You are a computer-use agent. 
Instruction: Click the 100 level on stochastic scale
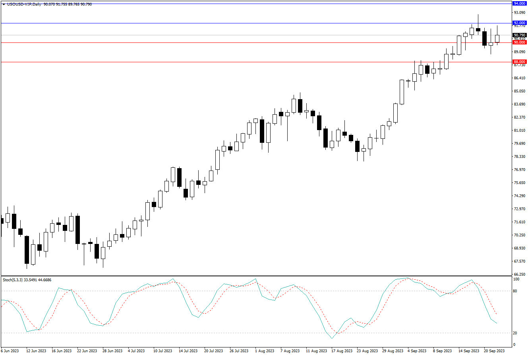516,279
